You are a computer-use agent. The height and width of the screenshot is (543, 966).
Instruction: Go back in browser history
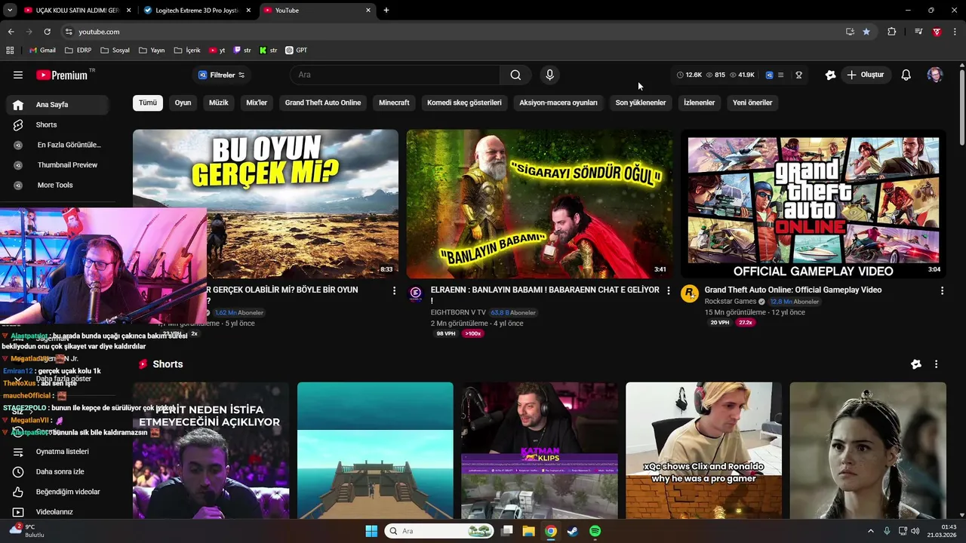[11, 32]
